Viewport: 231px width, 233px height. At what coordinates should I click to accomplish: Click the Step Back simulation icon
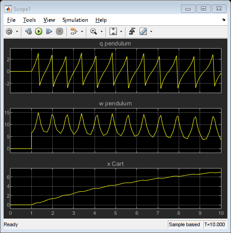click(x=29, y=31)
